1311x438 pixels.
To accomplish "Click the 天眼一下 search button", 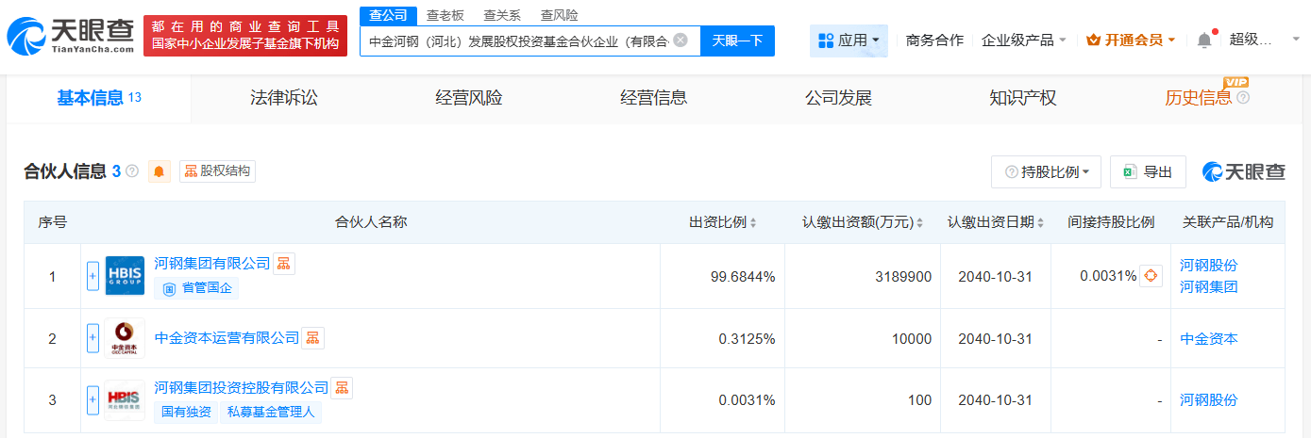I will point(737,41).
